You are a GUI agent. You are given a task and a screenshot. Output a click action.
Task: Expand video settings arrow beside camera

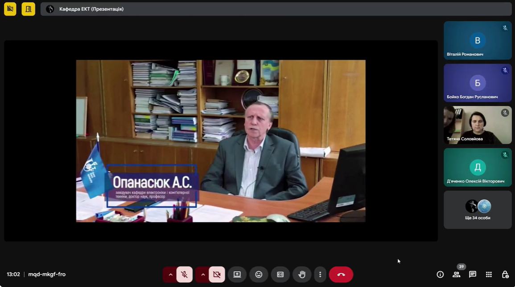(203, 275)
